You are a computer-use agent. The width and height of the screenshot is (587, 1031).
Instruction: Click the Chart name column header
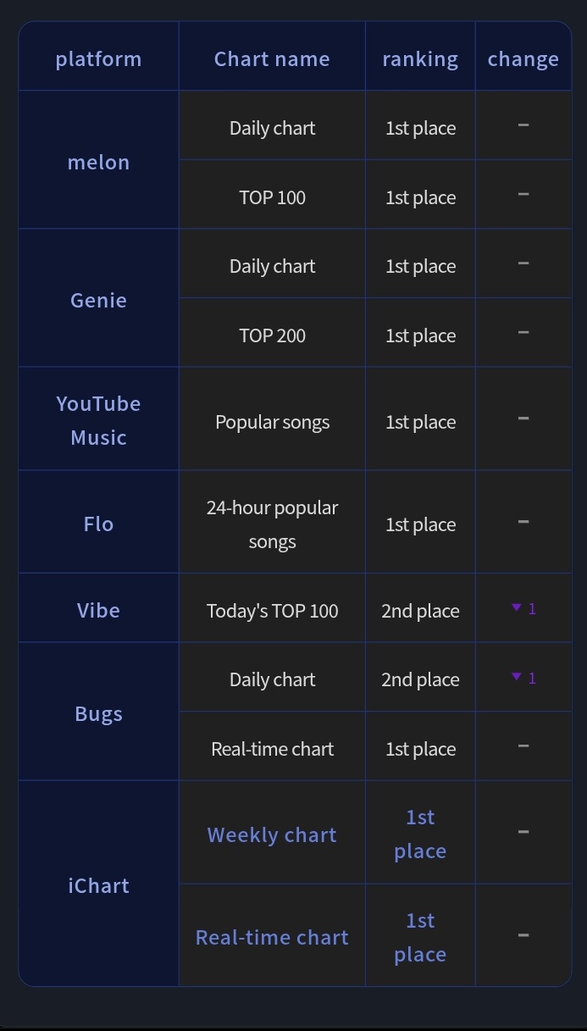(272, 58)
